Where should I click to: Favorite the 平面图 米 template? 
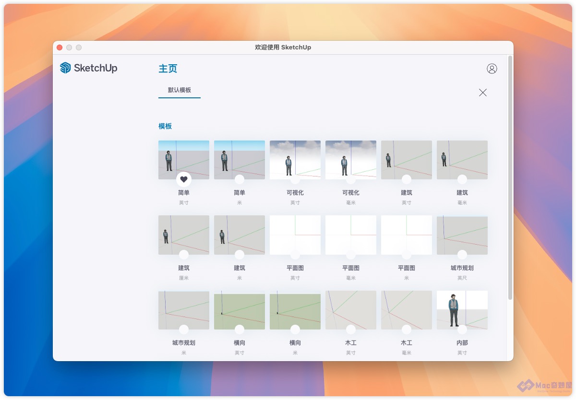pyautogui.click(x=407, y=255)
